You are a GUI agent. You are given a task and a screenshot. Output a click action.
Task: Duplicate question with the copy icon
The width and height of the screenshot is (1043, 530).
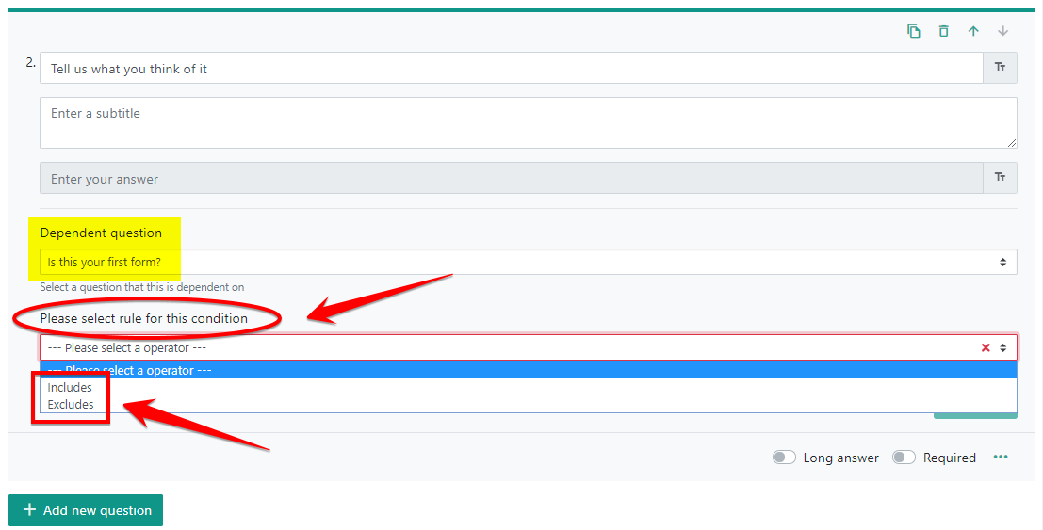point(914,31)
